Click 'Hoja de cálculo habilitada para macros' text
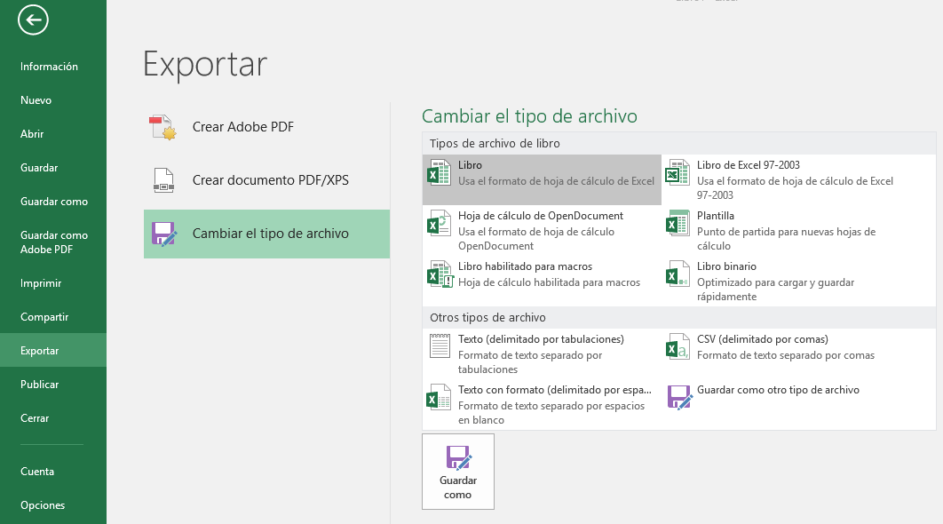Viewport: 943px width, 524px height. pyautogui.click(x=549, y=282)
